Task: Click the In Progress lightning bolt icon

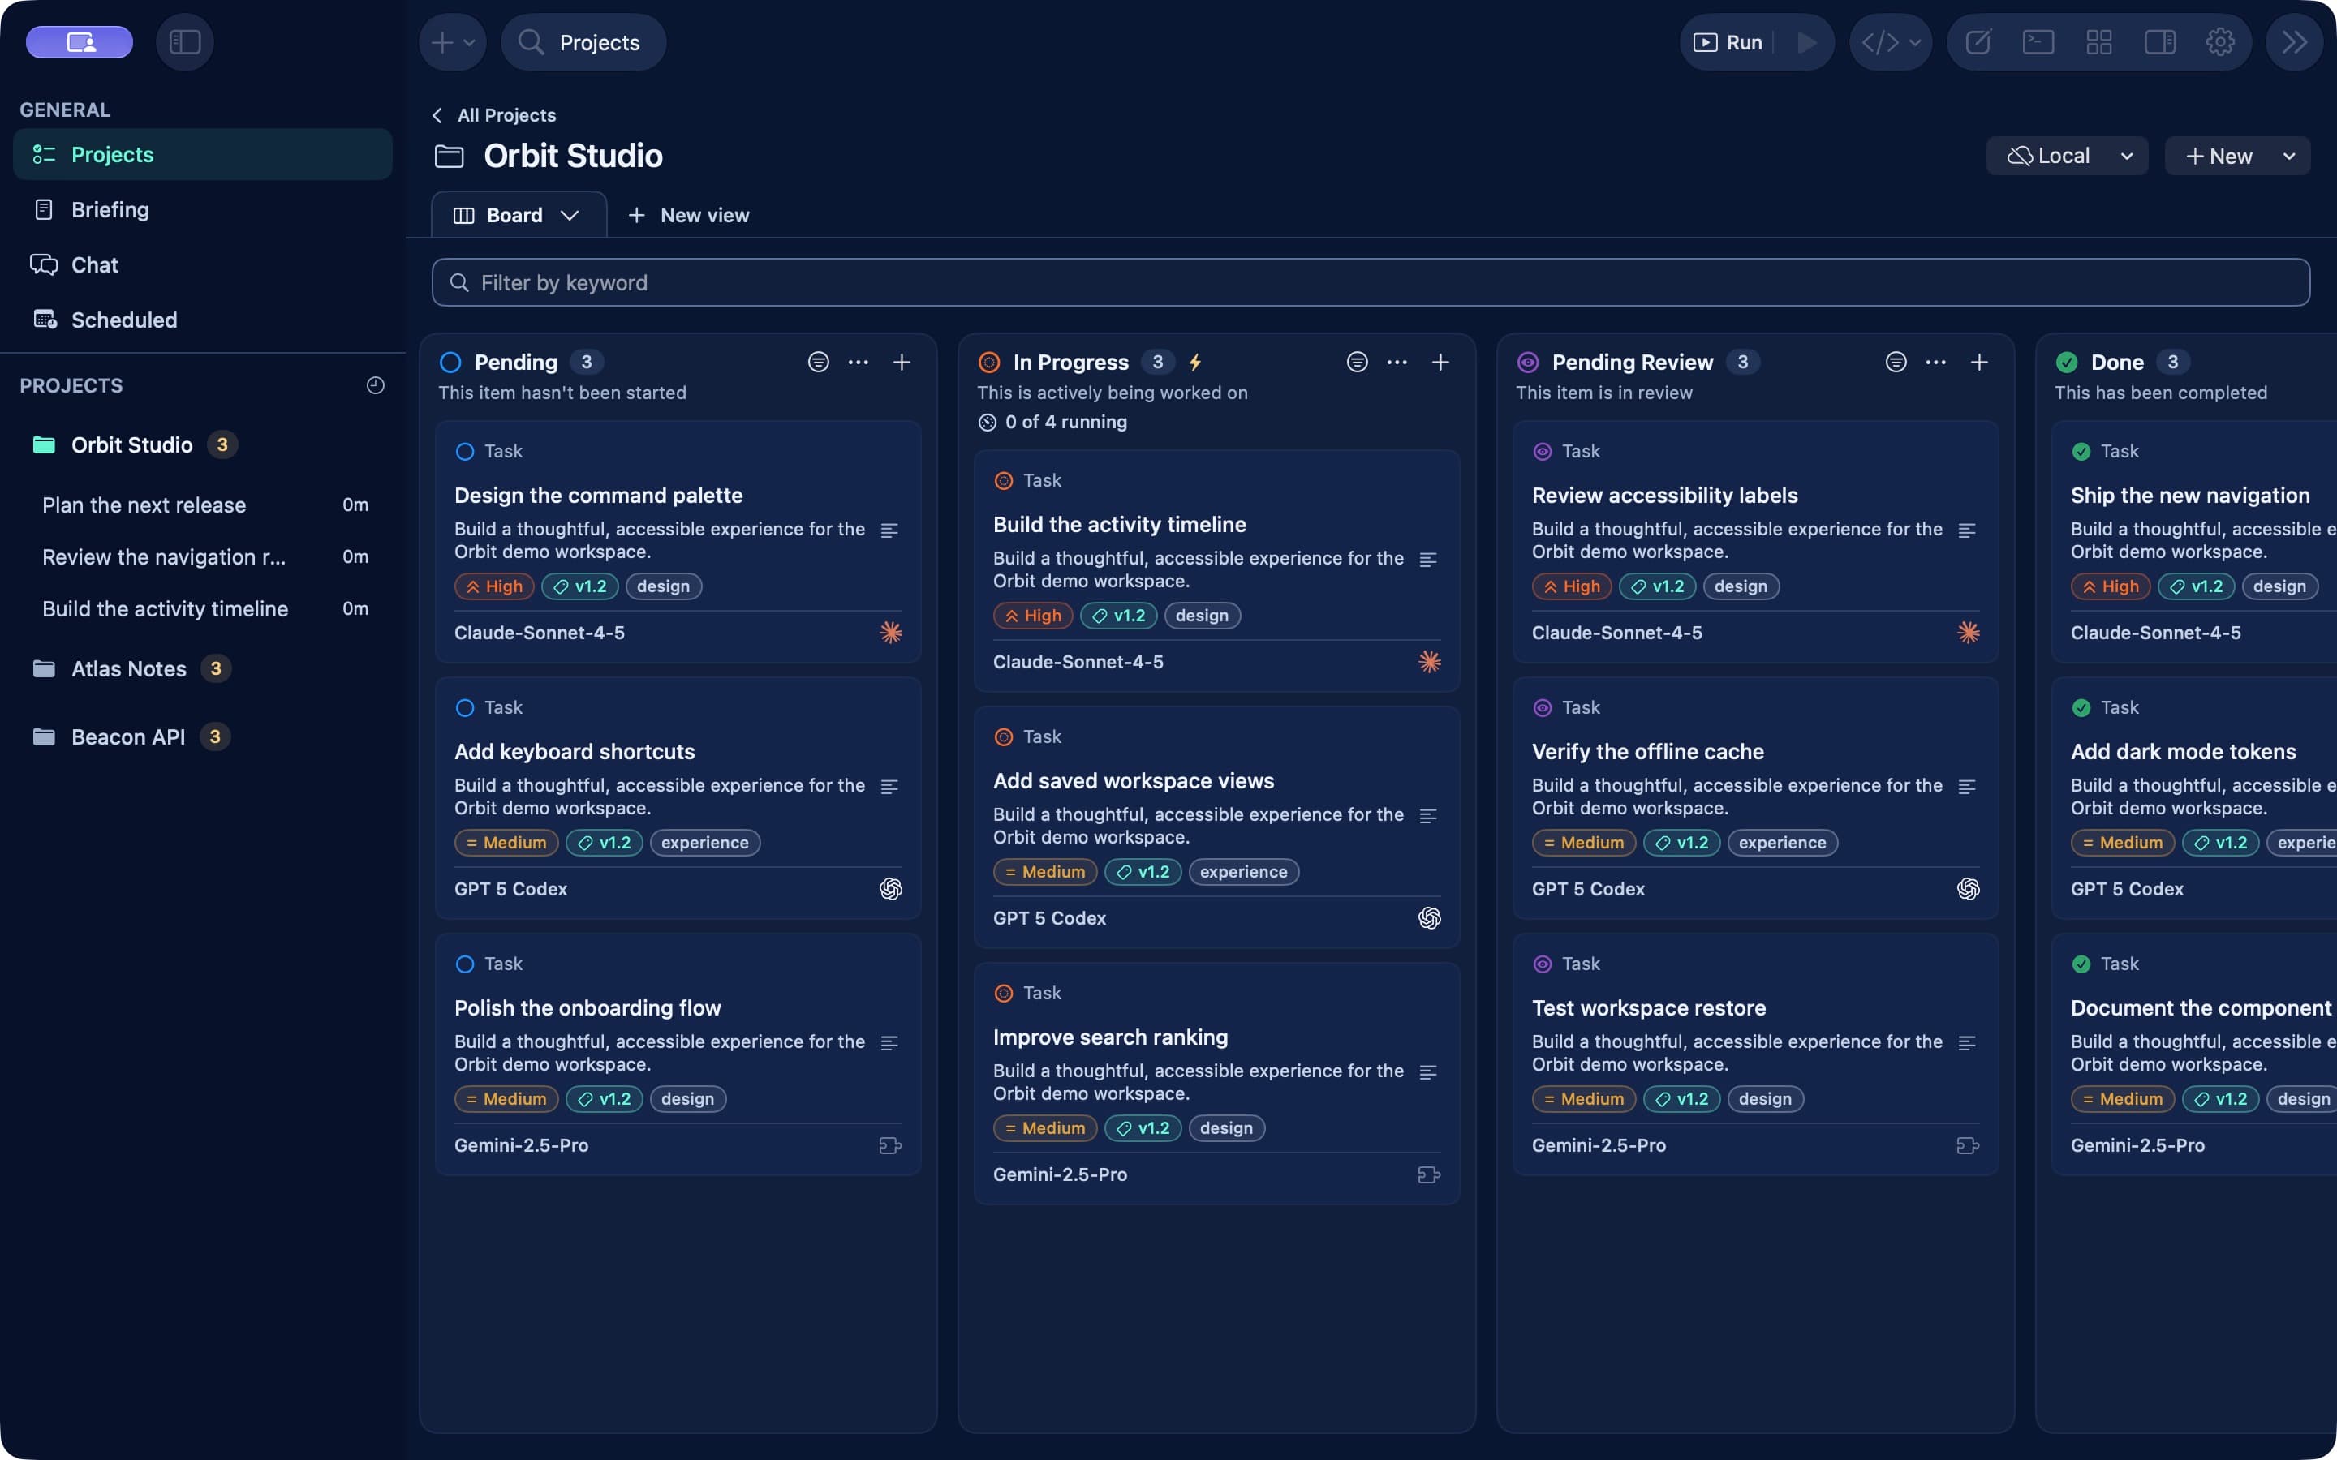Action: [1195, 362]
